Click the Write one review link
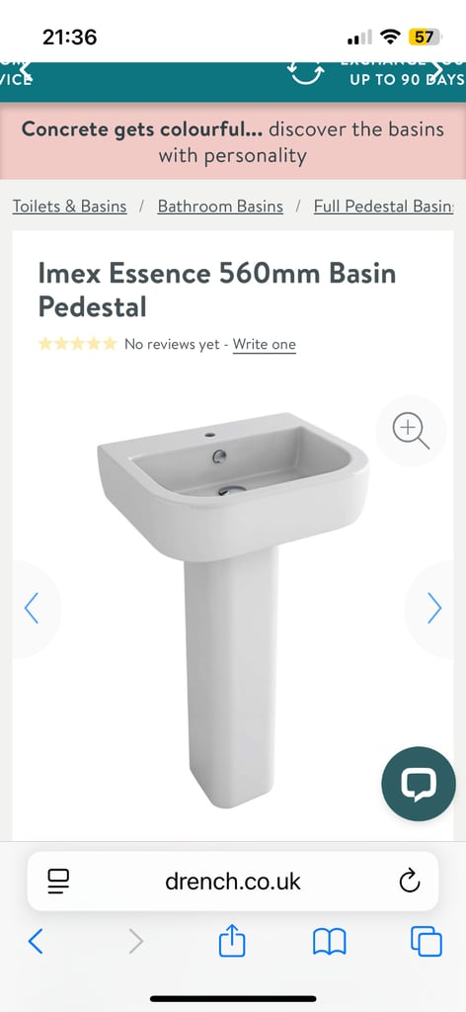 [x=265, y=345]
